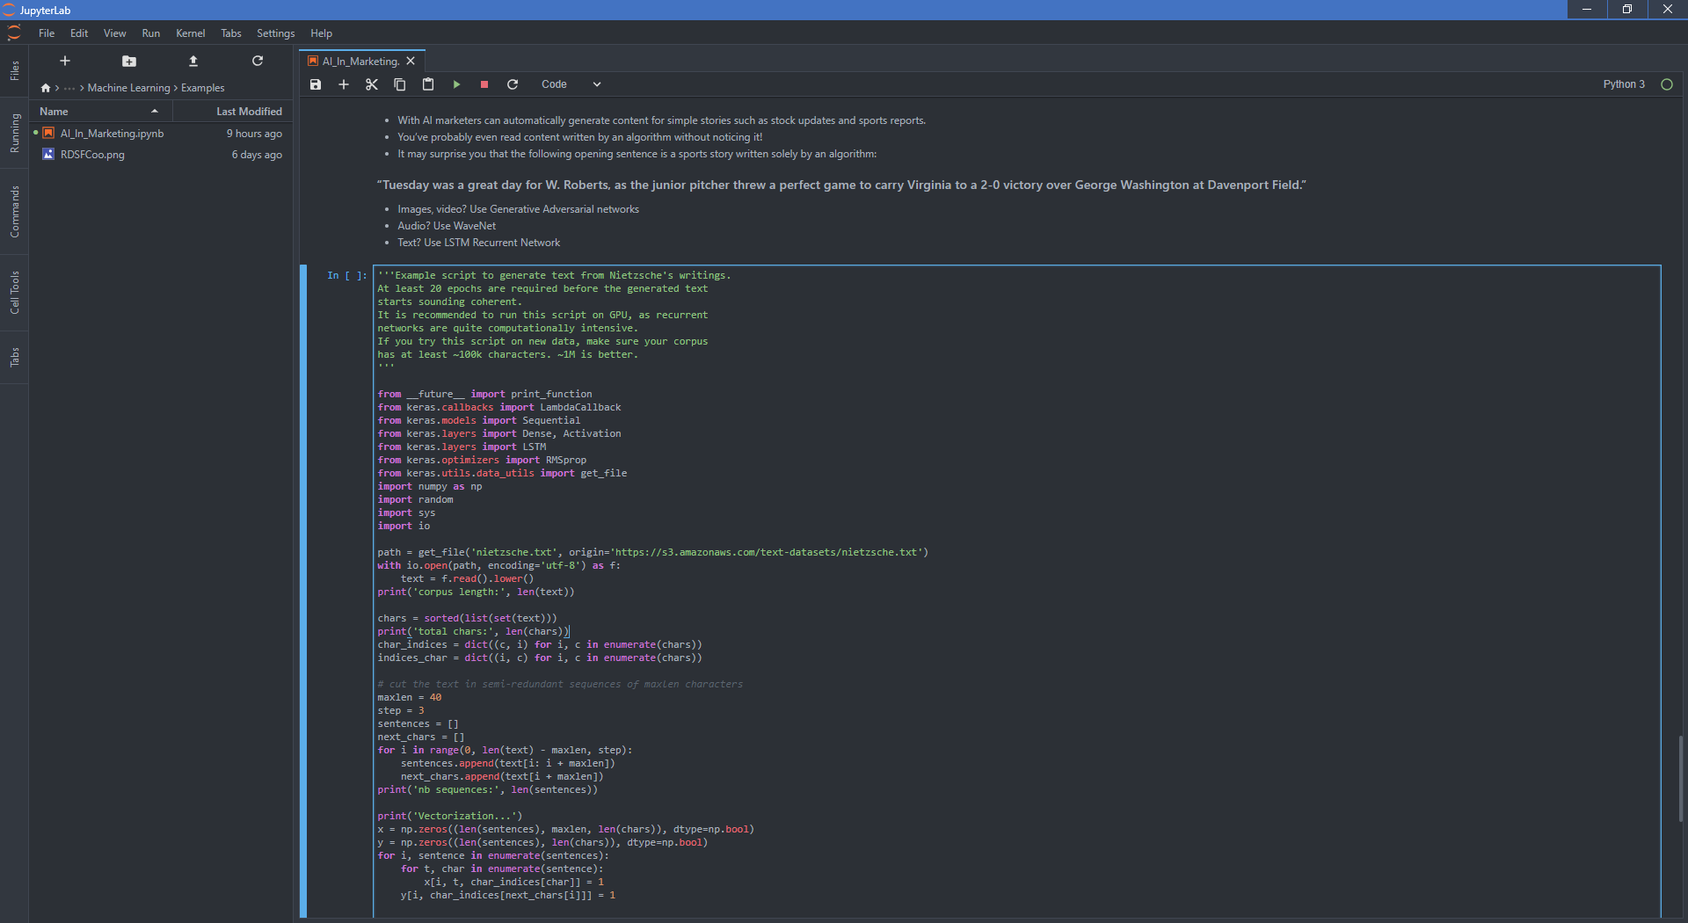Select the AI_In_Marketing notebook tab
Screen dimensions: 1688x923
pyautogui.click(x=360, y=62)
